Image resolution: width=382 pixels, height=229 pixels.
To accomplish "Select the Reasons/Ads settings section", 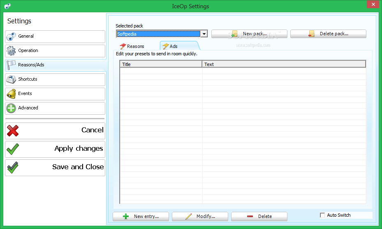I will pyautogui.click(x=56, y=65).
